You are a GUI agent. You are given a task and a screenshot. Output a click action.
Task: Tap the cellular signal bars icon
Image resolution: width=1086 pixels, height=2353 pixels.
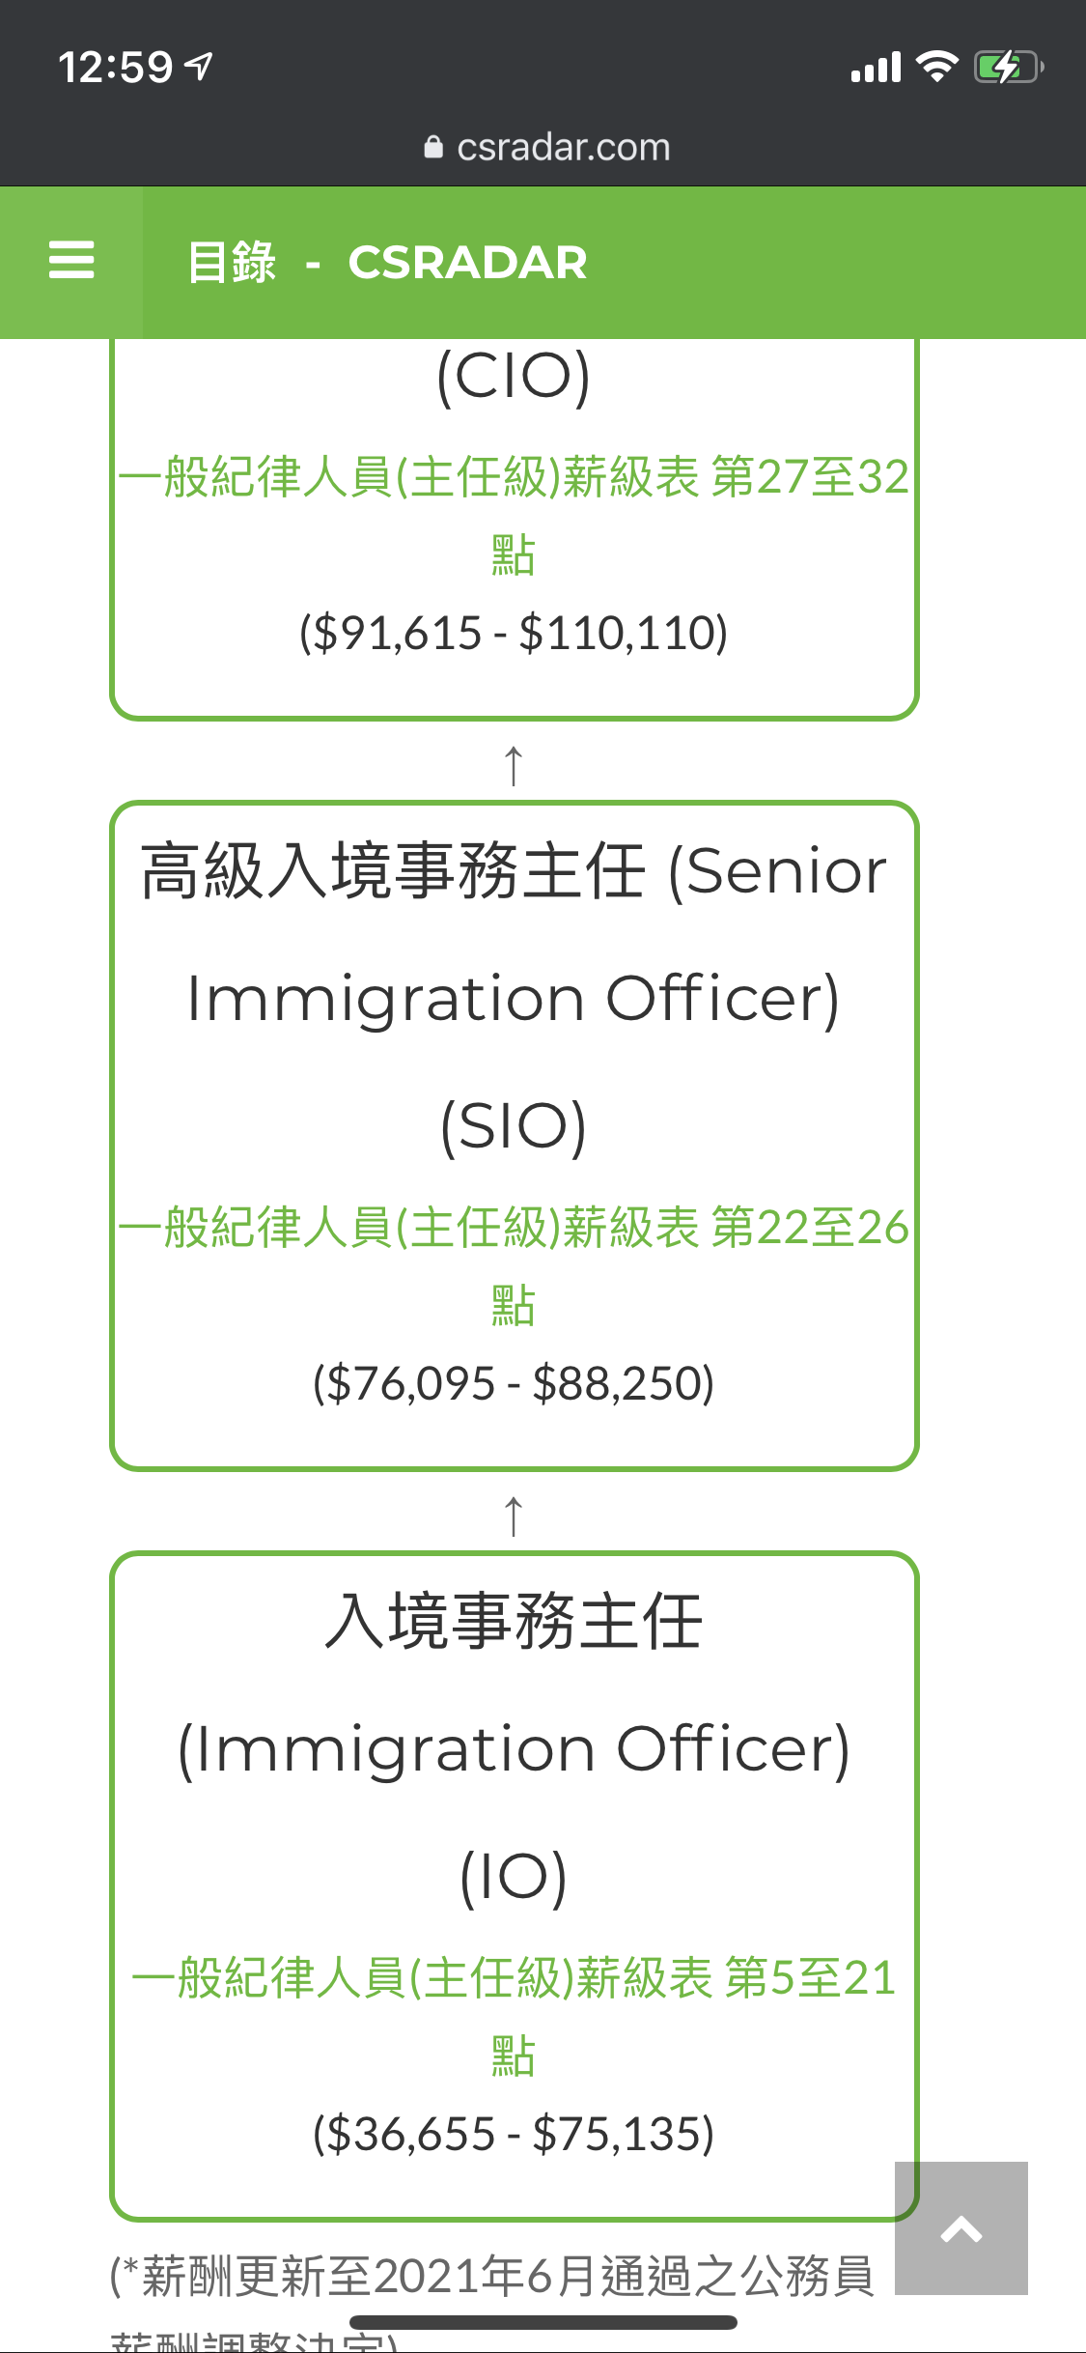coord(876,68)
